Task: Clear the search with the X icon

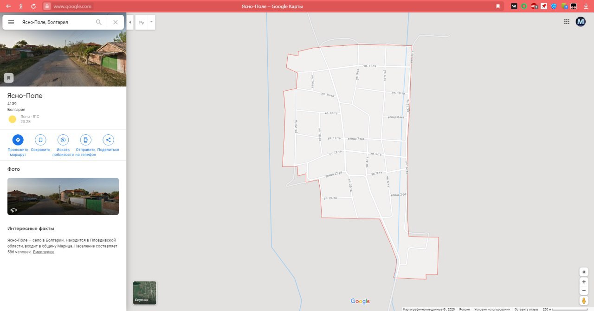Action: 116,22
